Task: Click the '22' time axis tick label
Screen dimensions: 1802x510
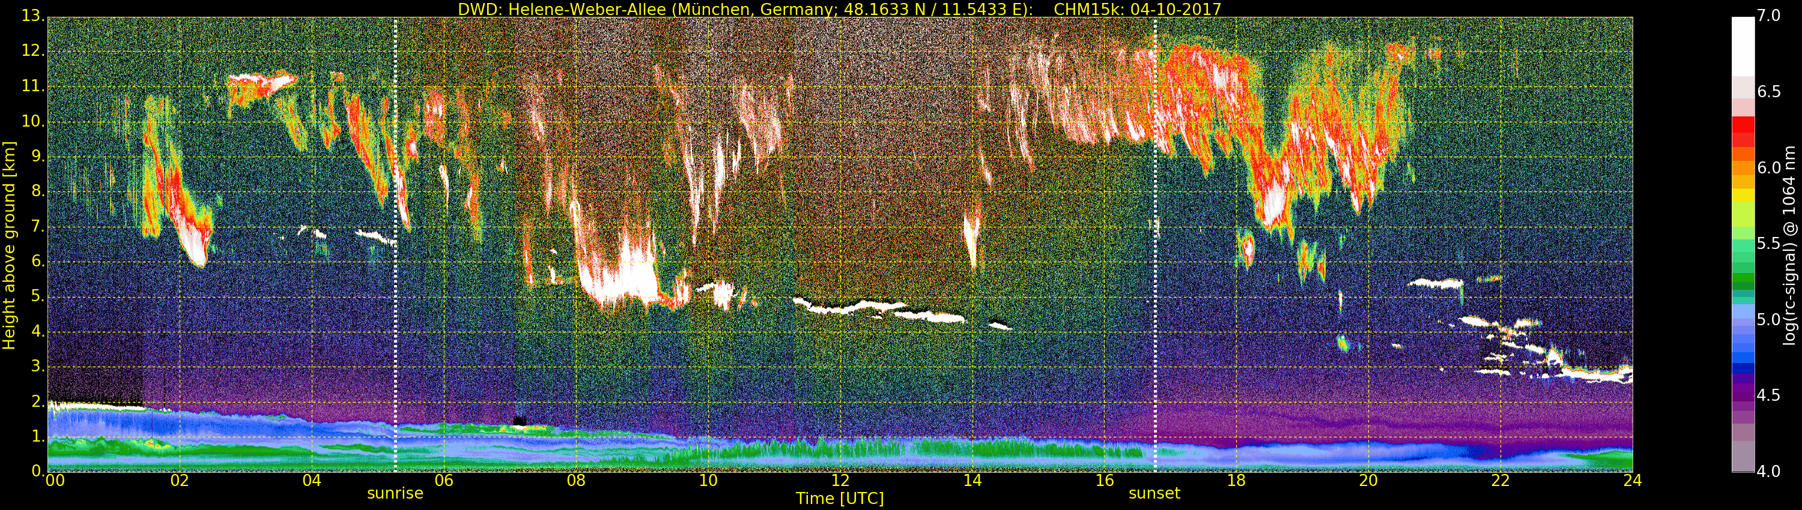Action: [x=1500, y=481]
